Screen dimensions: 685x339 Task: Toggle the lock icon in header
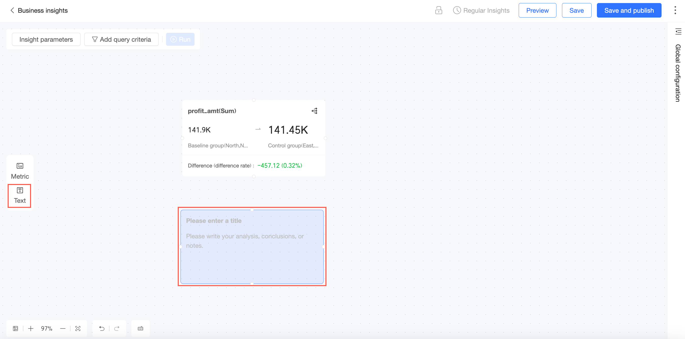[x=439, y=10]
